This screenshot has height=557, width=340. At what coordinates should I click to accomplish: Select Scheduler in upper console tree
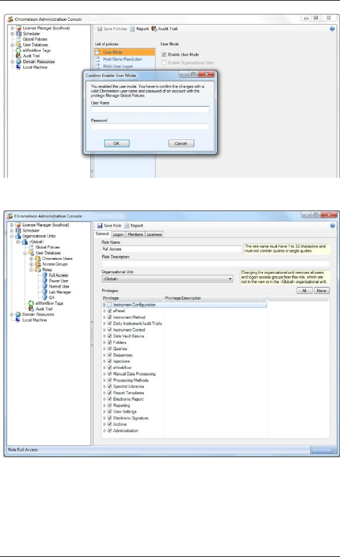point(32,33)
